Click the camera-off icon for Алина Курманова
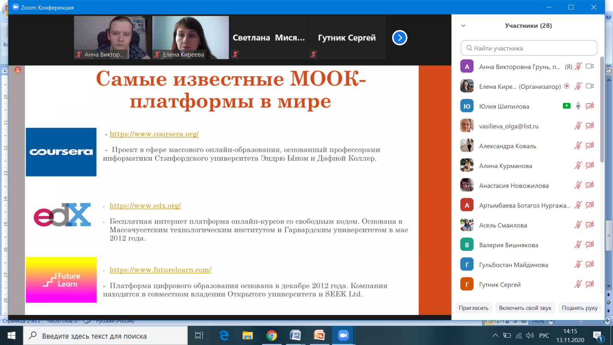613x345 pixels. (x=590, y=166)
